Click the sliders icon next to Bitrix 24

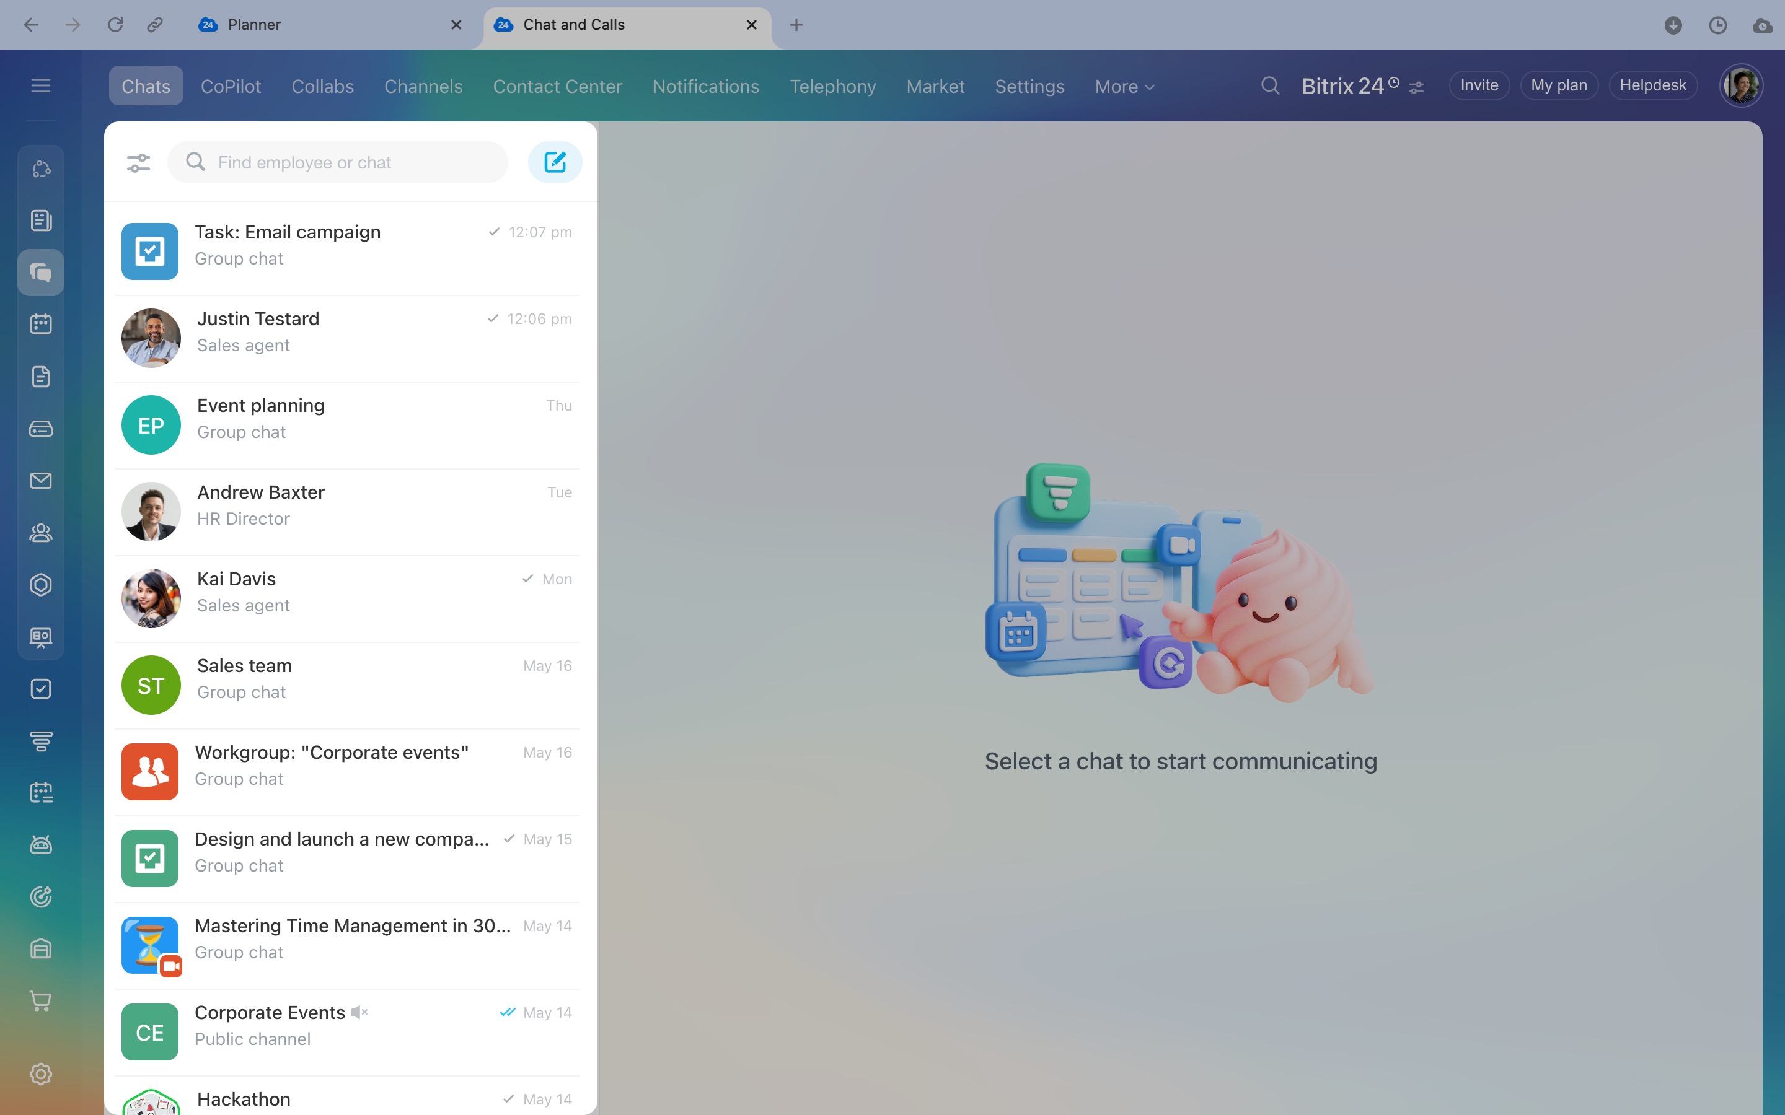1416,88
